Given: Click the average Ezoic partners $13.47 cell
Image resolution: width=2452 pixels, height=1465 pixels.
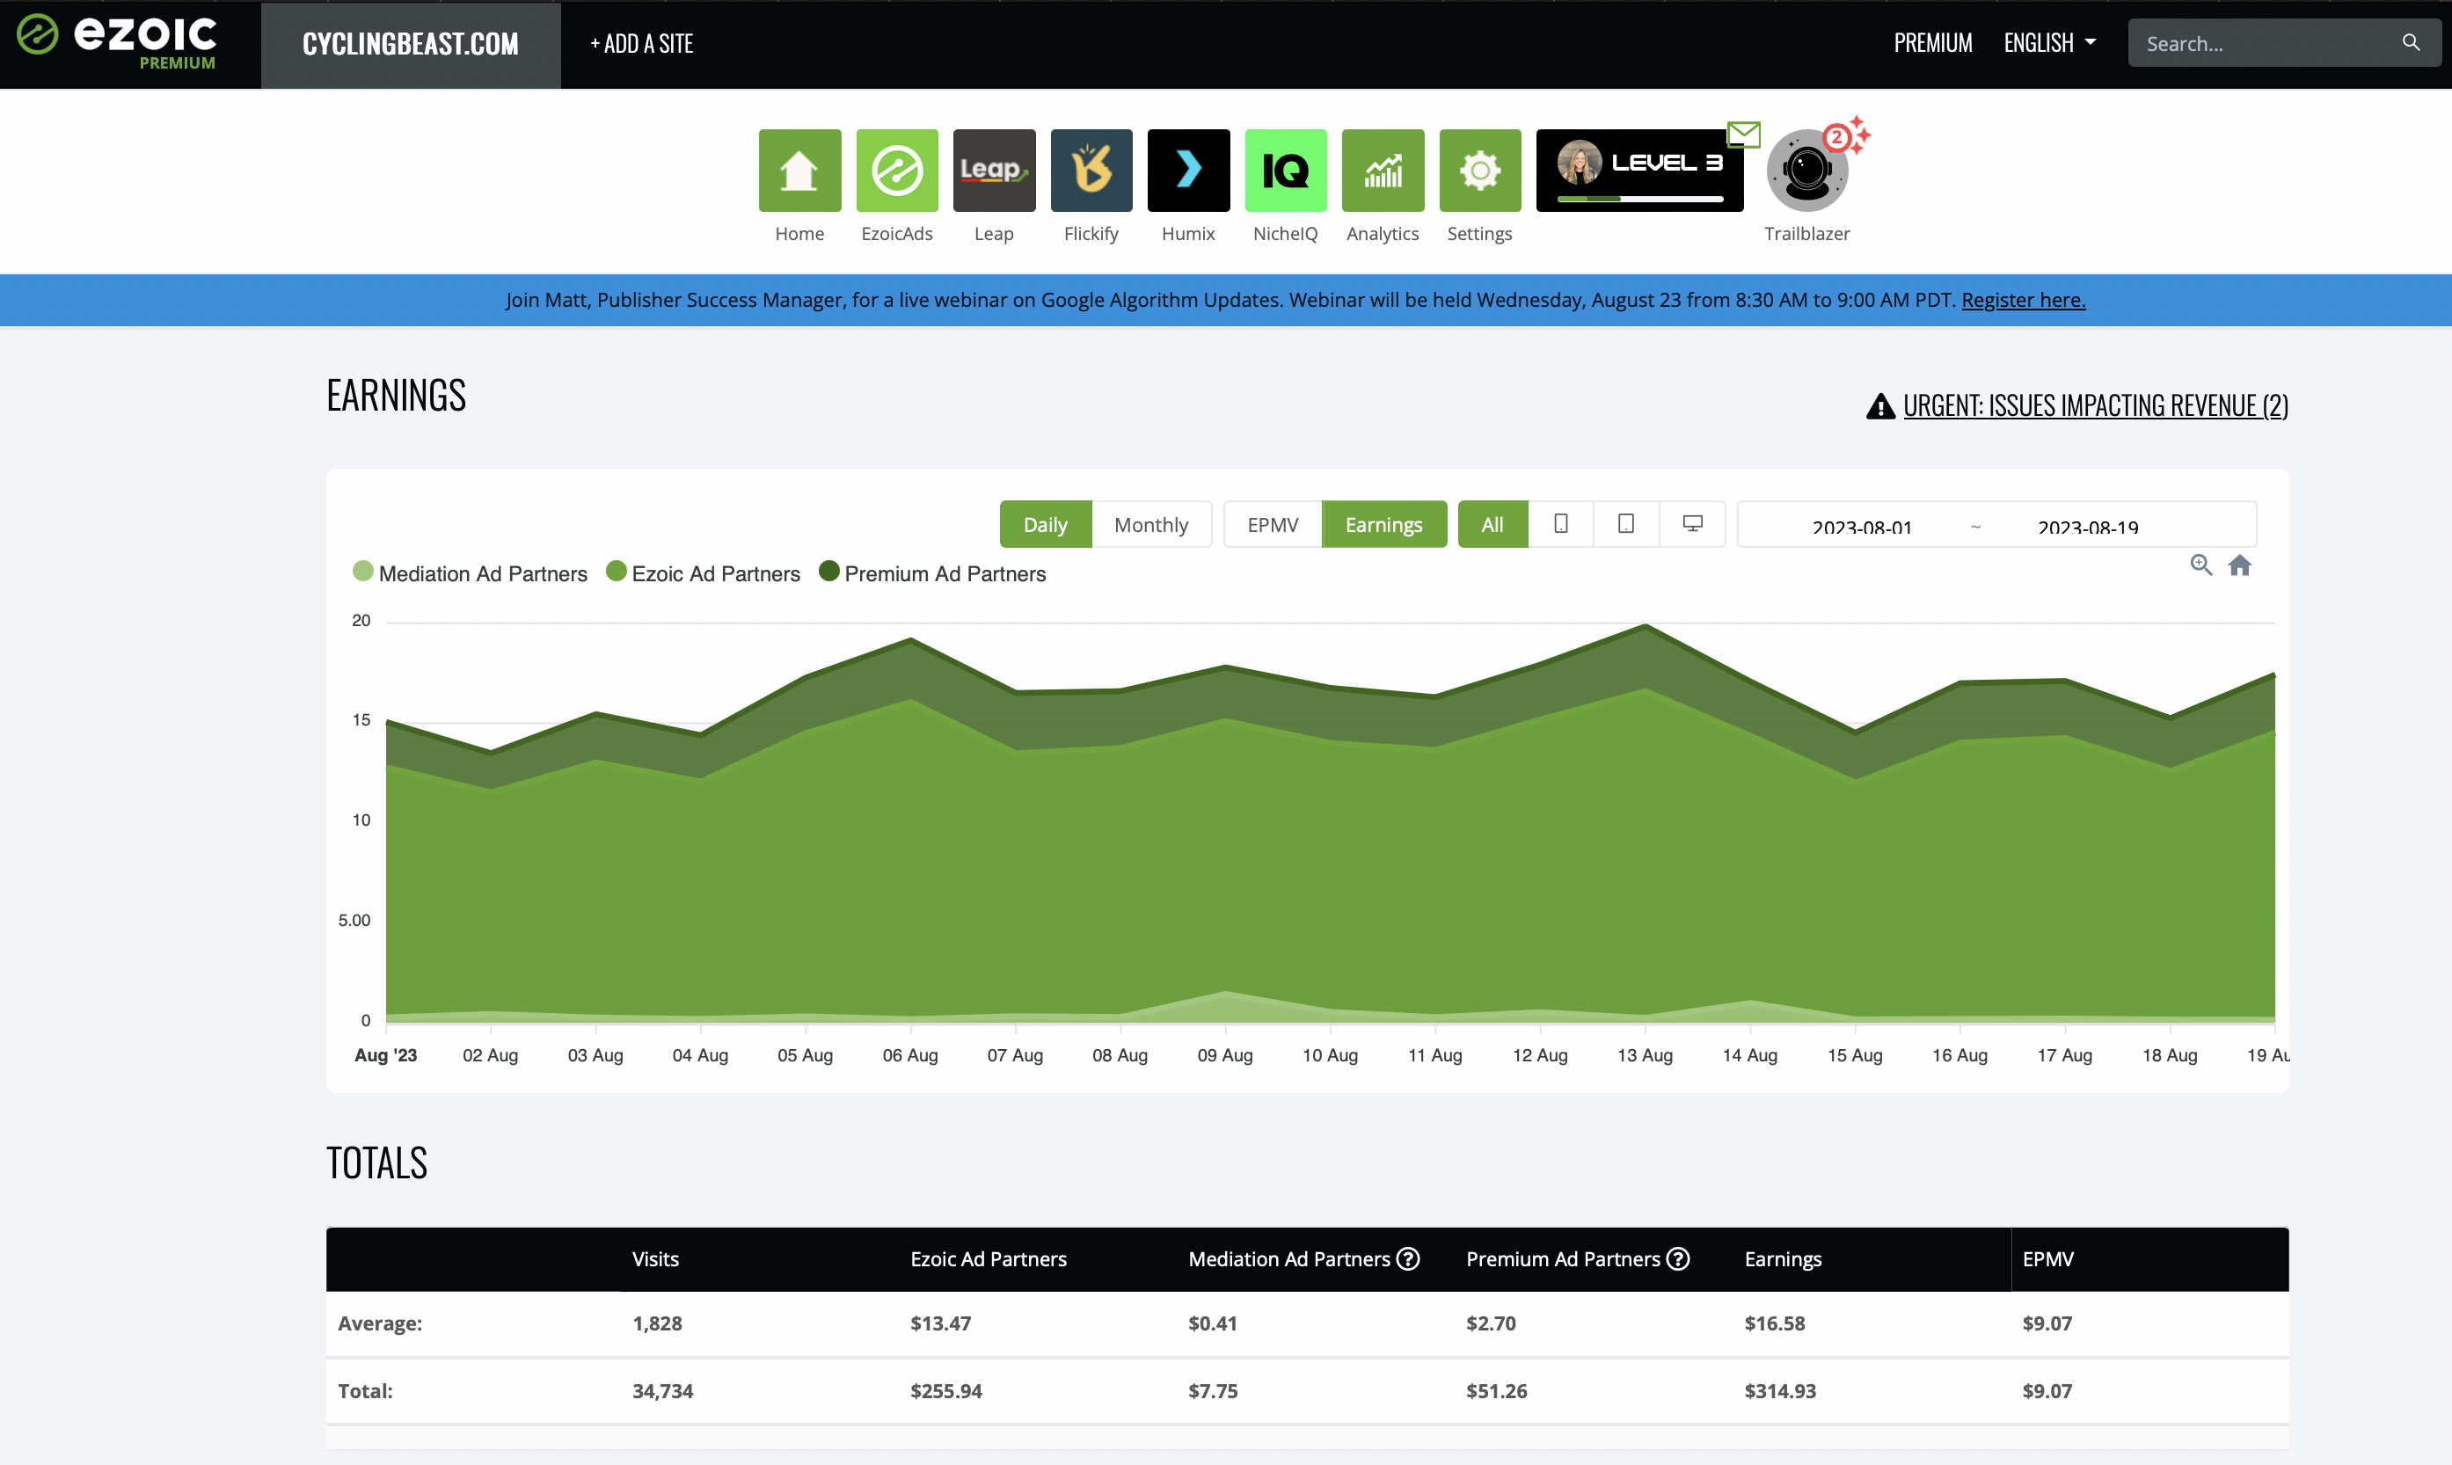Looking at the screenshot, I should coord(941,1323).
